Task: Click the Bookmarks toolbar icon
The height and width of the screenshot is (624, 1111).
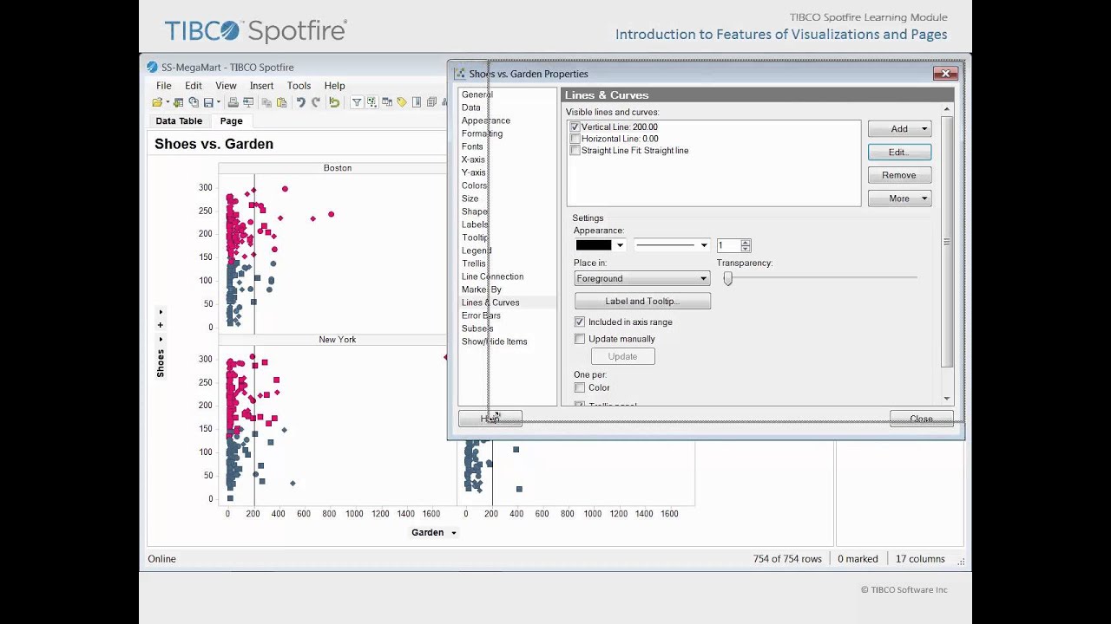Action: tap(417, 102)
